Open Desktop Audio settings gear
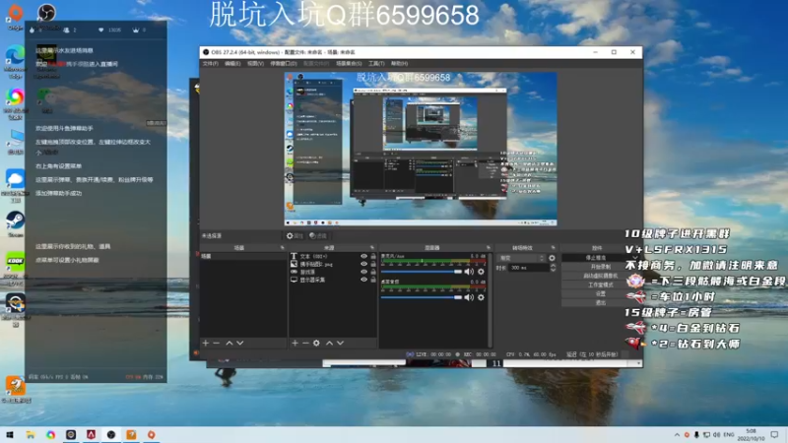 (481, 297)
